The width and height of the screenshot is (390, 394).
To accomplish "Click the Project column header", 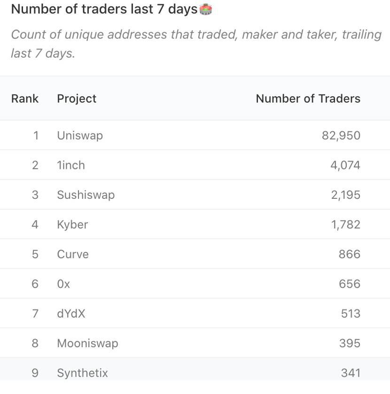I will pos(77,98).
